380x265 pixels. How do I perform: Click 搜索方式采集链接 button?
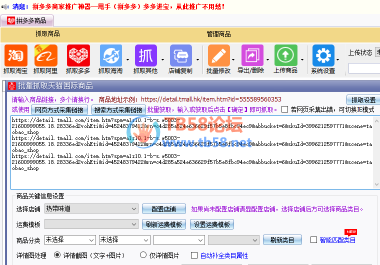118,110
